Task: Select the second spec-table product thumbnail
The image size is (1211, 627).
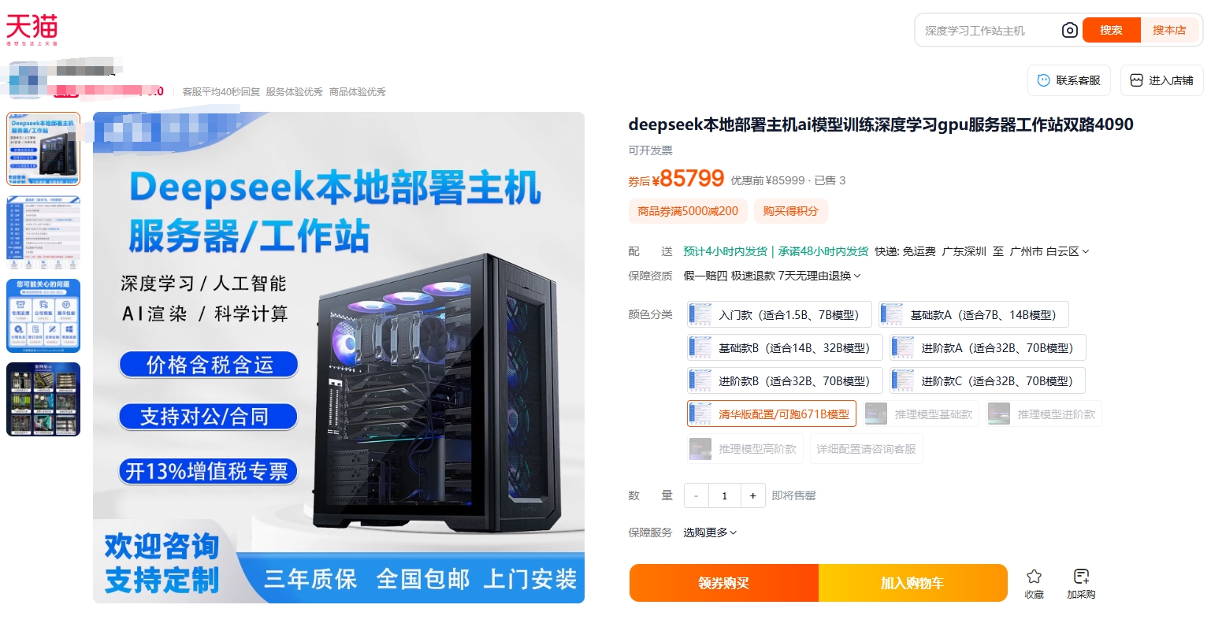Action: 43,232
